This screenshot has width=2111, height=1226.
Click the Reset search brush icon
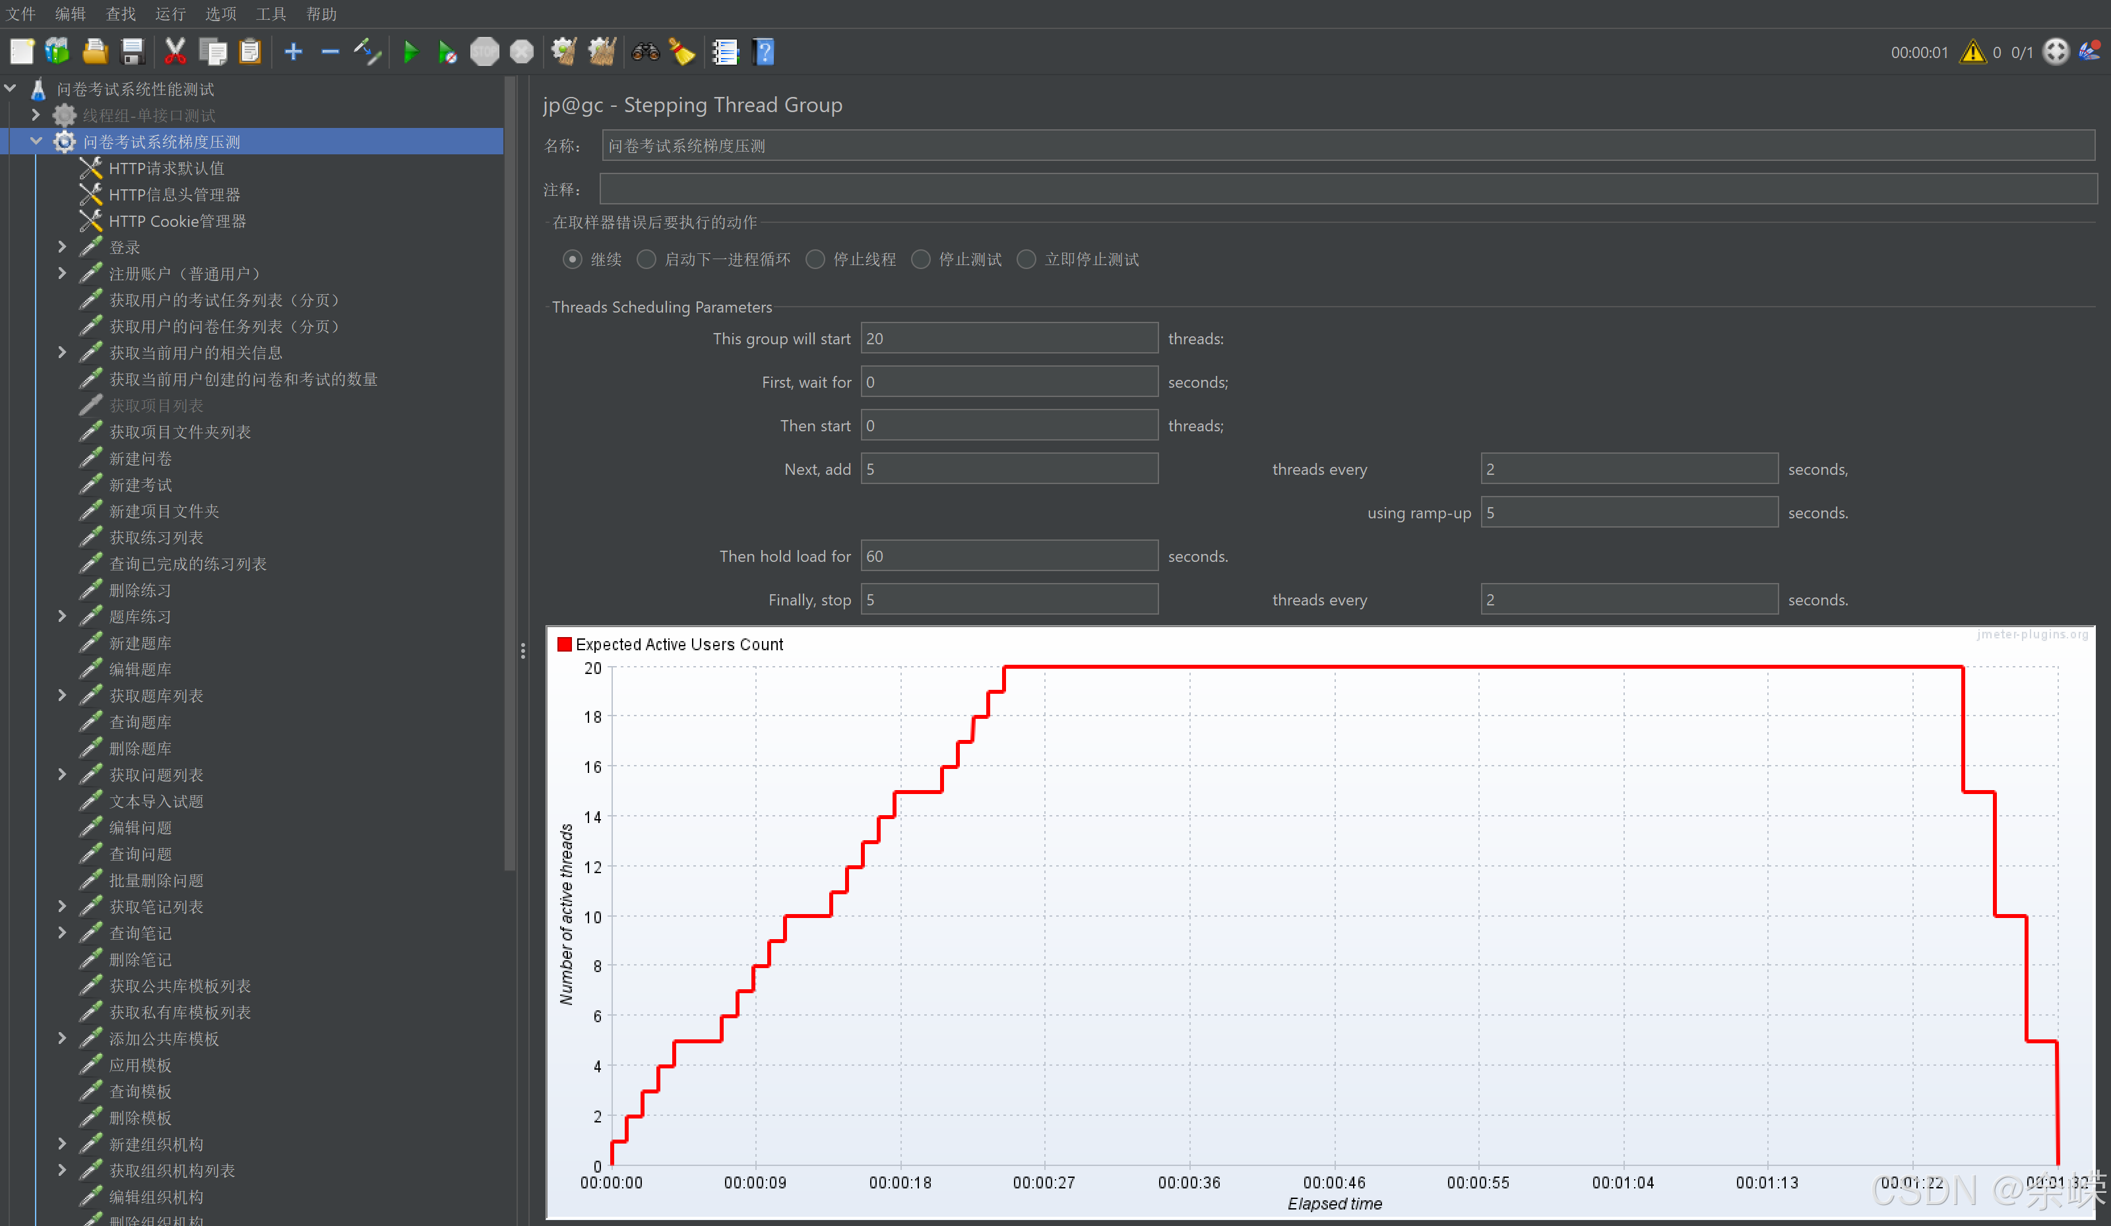click(682, 52)
